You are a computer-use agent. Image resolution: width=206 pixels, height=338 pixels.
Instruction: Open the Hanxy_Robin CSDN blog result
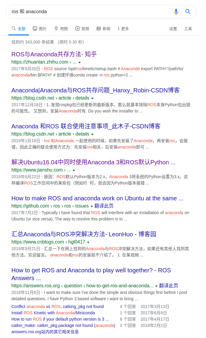[x=96, y=90]
